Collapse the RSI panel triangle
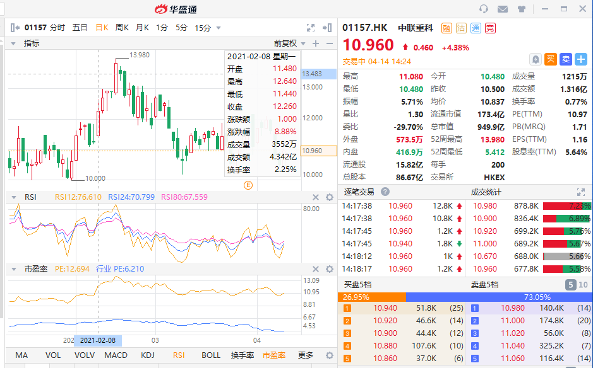 click(x=14, y=197)
